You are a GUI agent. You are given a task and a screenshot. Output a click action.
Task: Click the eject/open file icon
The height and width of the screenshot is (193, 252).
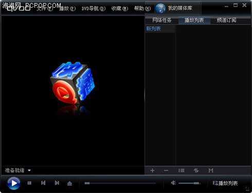click(x=69, y=183)
